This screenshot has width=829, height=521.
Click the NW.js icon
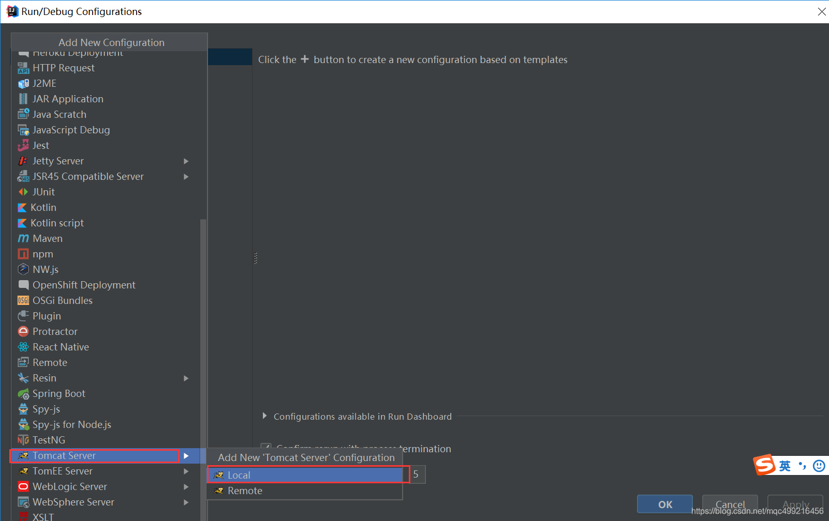click(x=23, y=269)
